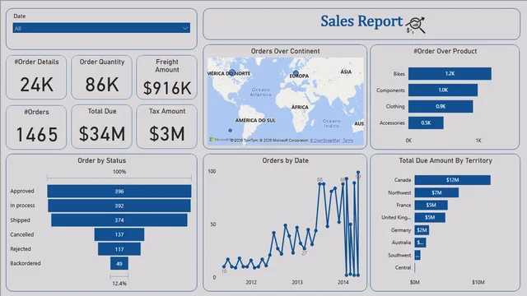Click the Backordered funnel bar with 49
527x296 pixels.
click(119, 263)
